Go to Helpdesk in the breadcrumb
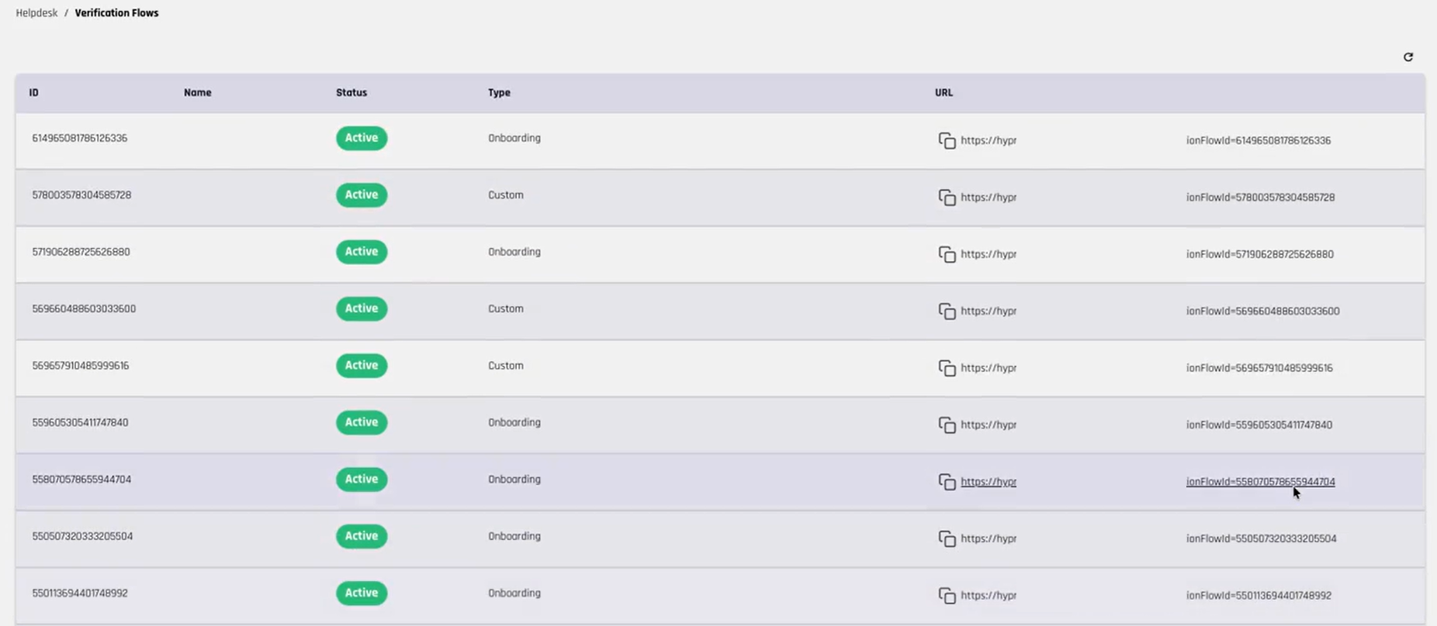The image size is (1437, 626). tap(36, 13)
